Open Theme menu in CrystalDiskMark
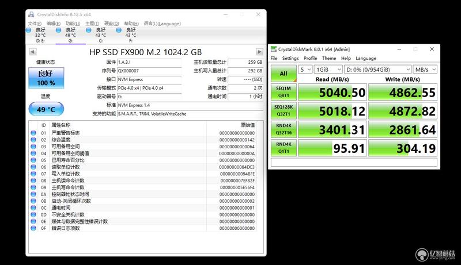Viewport: 461px width, 265px height. [x=329, y=58]
